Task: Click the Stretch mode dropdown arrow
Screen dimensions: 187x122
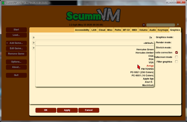Action: click(x=34, y=48)
